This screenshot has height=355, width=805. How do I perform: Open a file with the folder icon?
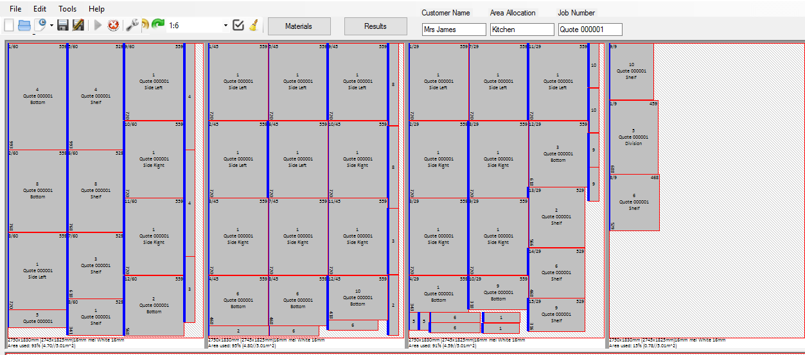[24, 25]
